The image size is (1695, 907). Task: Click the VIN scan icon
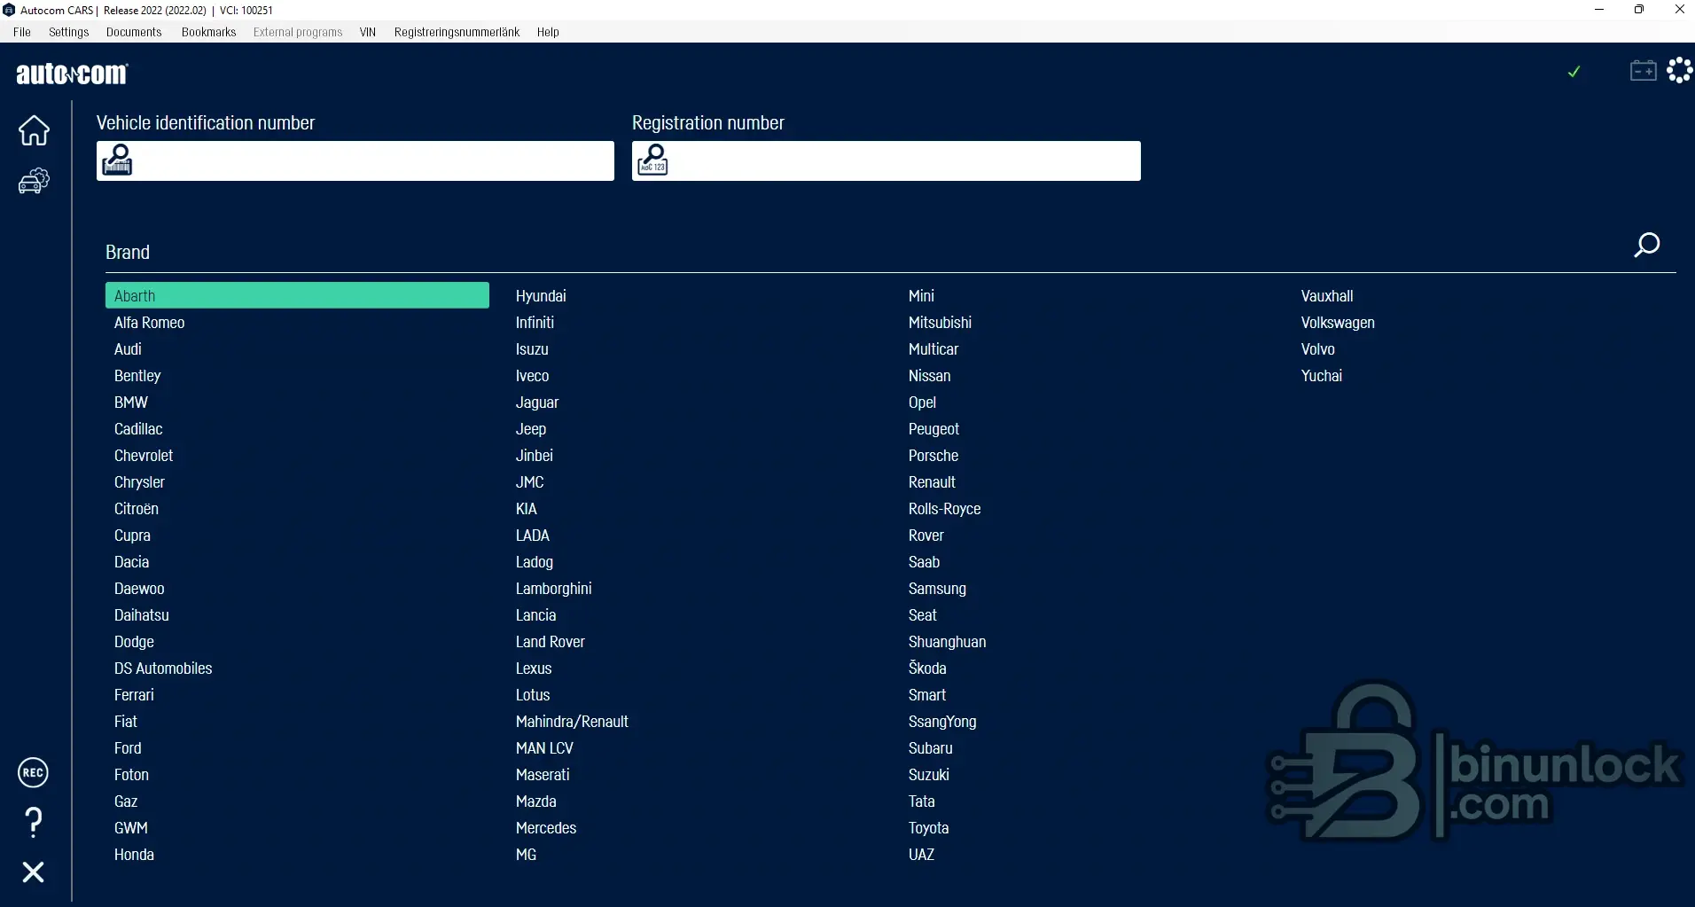tap(117, 160)
